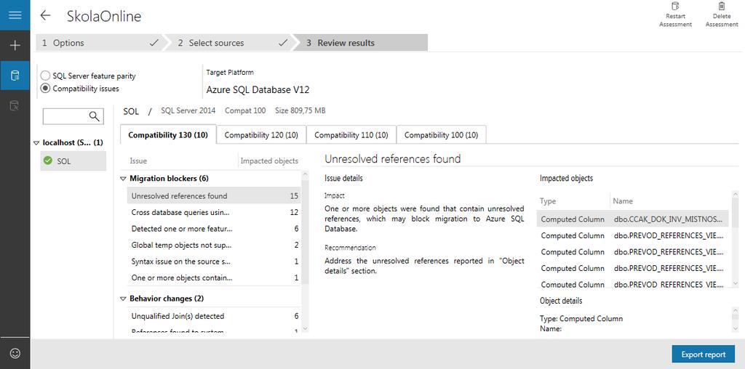Click issue list scrollbar down arrow
Screen dimensions: 745x369
[x=305, y=328]
